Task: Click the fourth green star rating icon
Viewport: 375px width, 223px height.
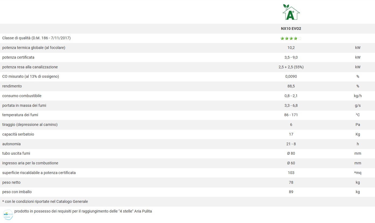Action: pos(296,38)
